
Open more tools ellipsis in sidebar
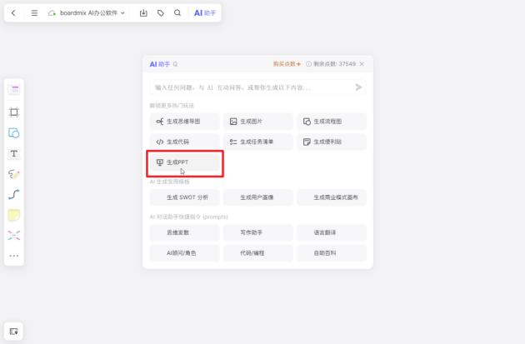(x=14, y=256)
